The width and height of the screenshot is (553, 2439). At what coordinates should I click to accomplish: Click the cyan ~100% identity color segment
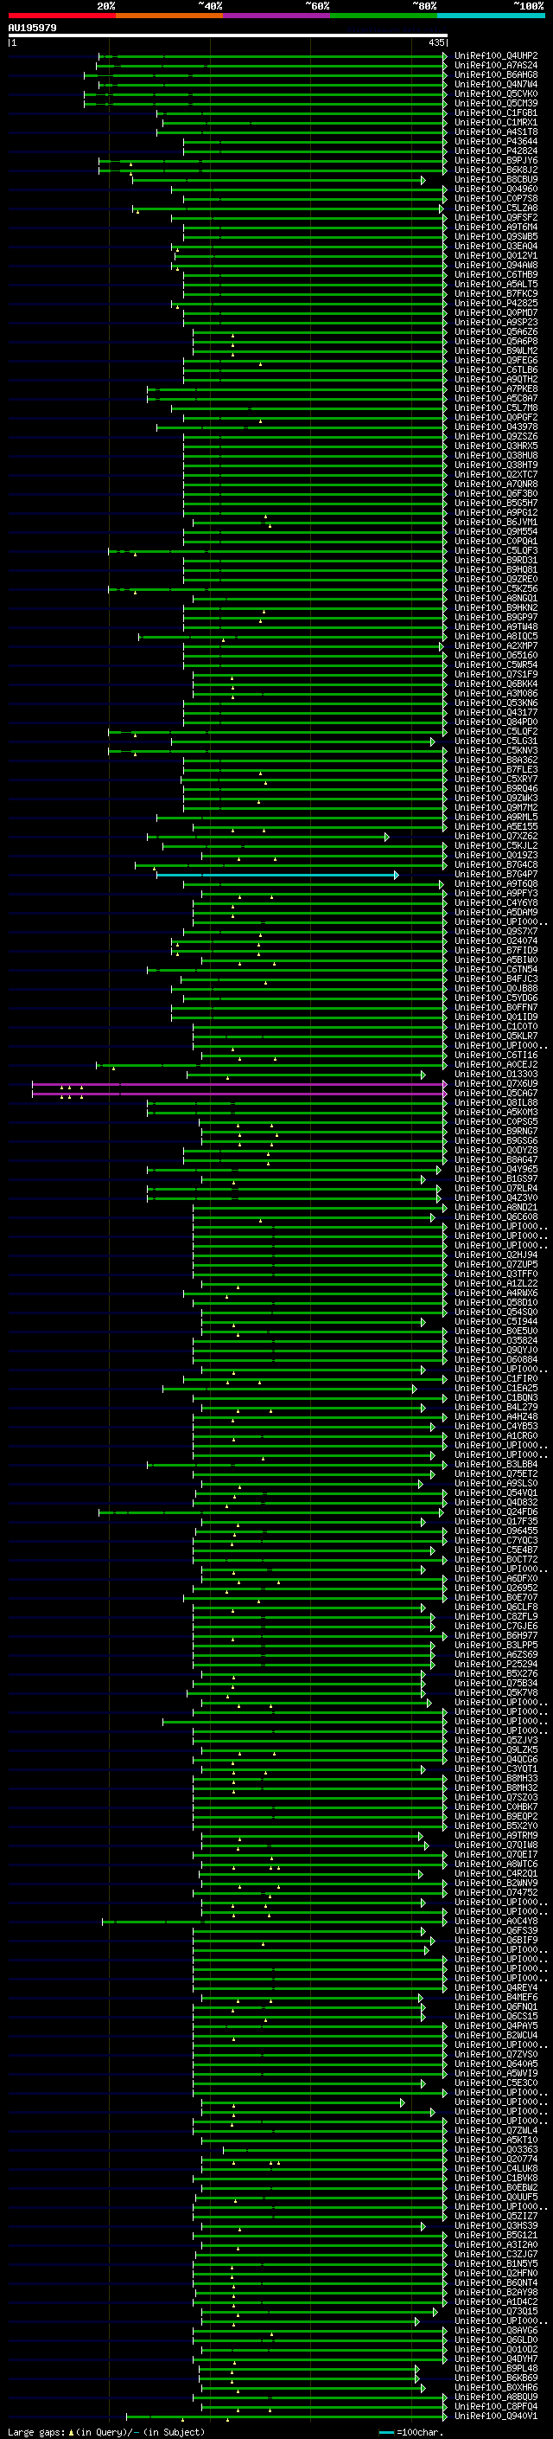(491, 16)
